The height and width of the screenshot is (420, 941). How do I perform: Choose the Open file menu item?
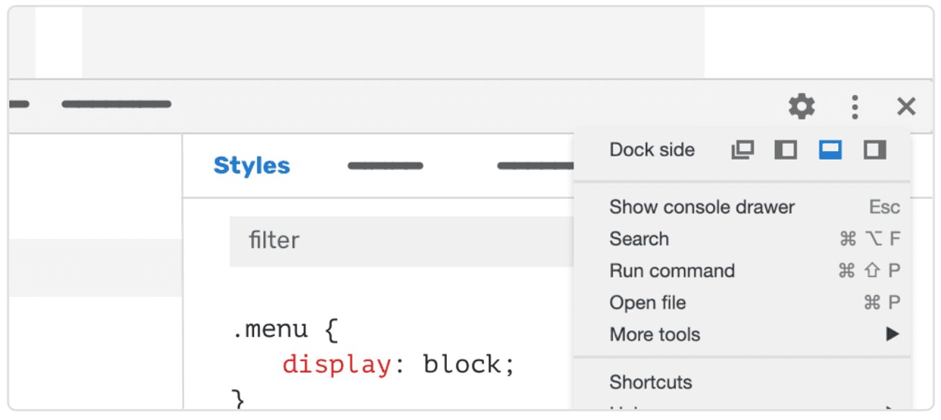pyautogui.click(x=647, y=303)
